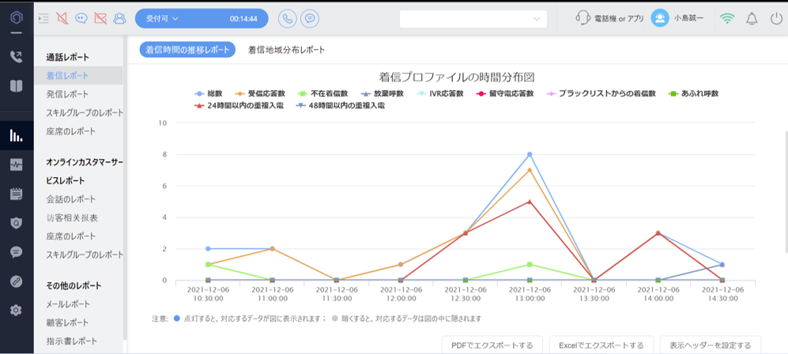Open the statistics bar chart sidebar icon

(16, 135)
